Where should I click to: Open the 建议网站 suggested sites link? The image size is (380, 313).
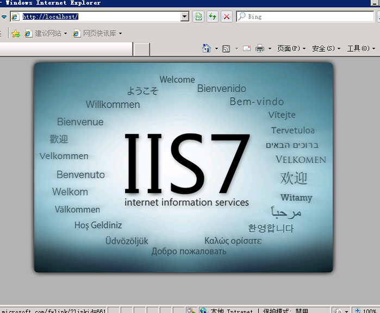pos(43,34)
